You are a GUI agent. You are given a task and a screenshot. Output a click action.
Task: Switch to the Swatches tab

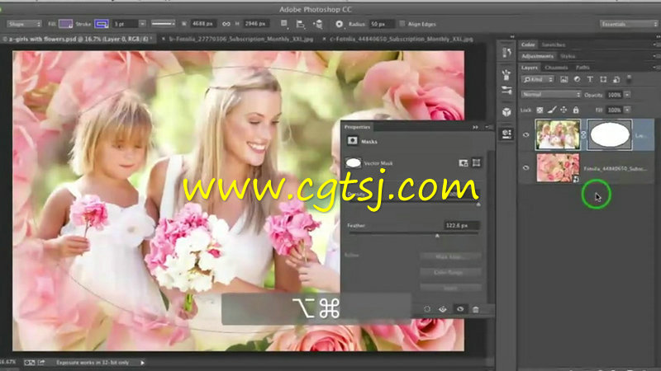[553, 45]
